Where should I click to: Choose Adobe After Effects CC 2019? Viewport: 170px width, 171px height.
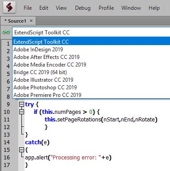pos(91,57)
